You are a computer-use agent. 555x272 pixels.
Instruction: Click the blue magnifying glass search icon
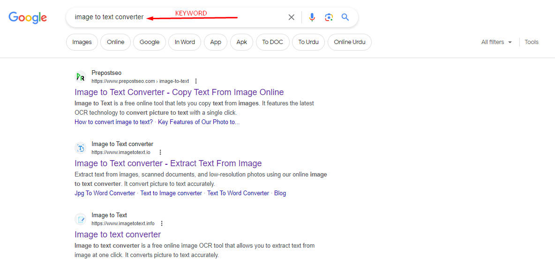point(345,17)
